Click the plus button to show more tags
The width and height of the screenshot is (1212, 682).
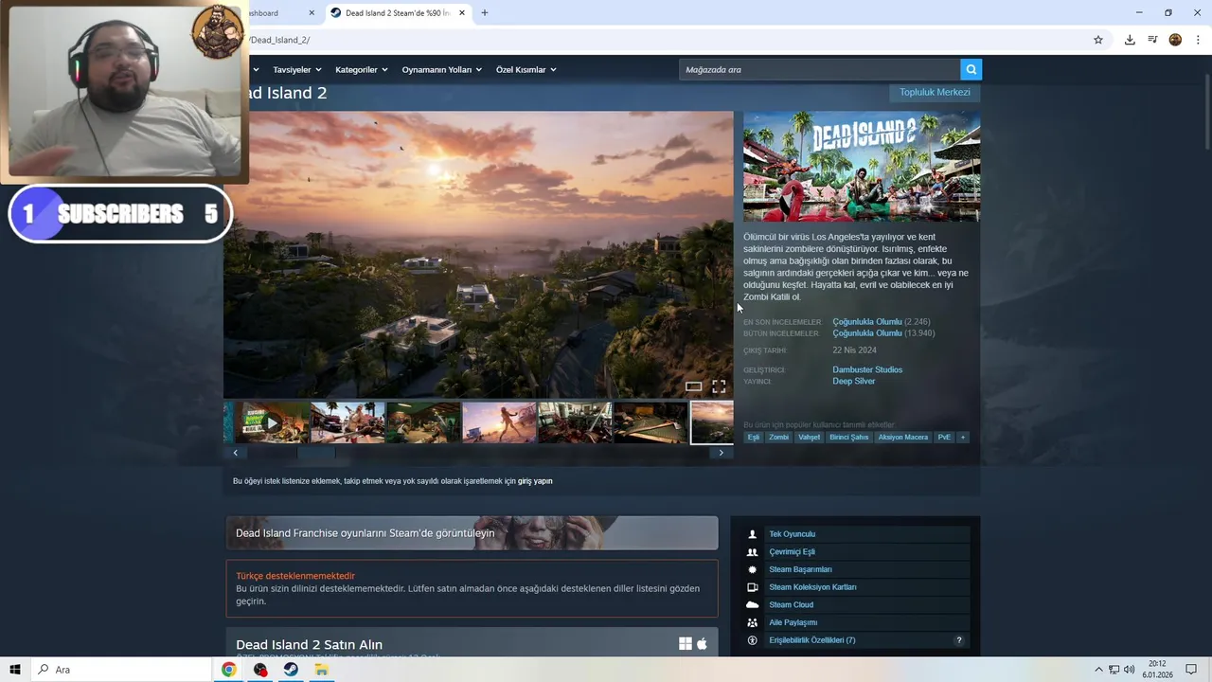(963, 438)
